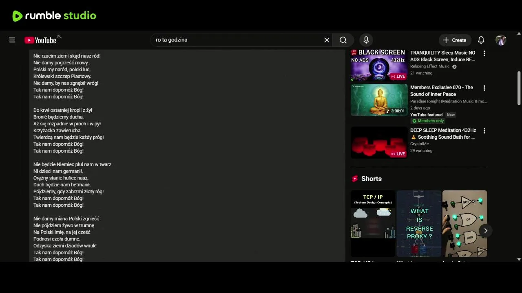Go to YouTube home via logo
The height and width of the screenshot is (293, 522).
pyautogui.click(x=40, y=40)
